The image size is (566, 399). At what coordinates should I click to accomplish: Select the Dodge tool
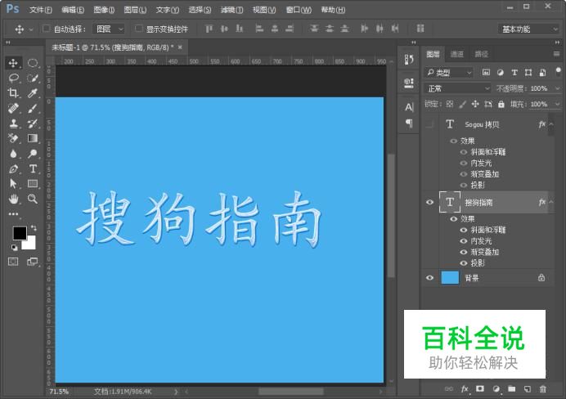pos(33,154)
